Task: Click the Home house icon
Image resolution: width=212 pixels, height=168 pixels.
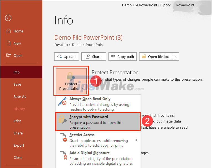Action: tap(9, 31)
